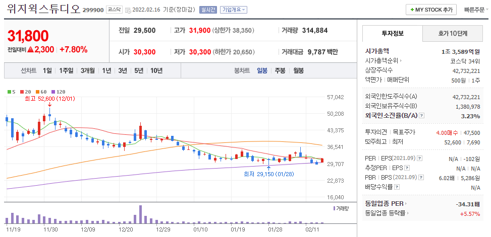
Task: Switch to the 투자정보 tab
Action: tap(393, 33)
